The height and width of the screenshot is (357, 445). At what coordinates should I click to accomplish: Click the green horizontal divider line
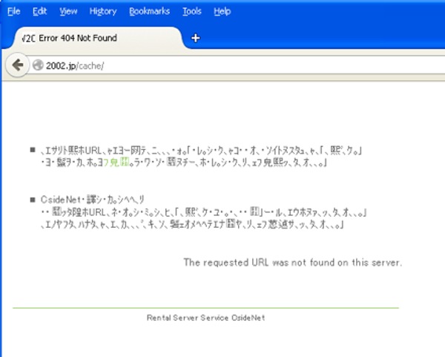tap(205, 307)
